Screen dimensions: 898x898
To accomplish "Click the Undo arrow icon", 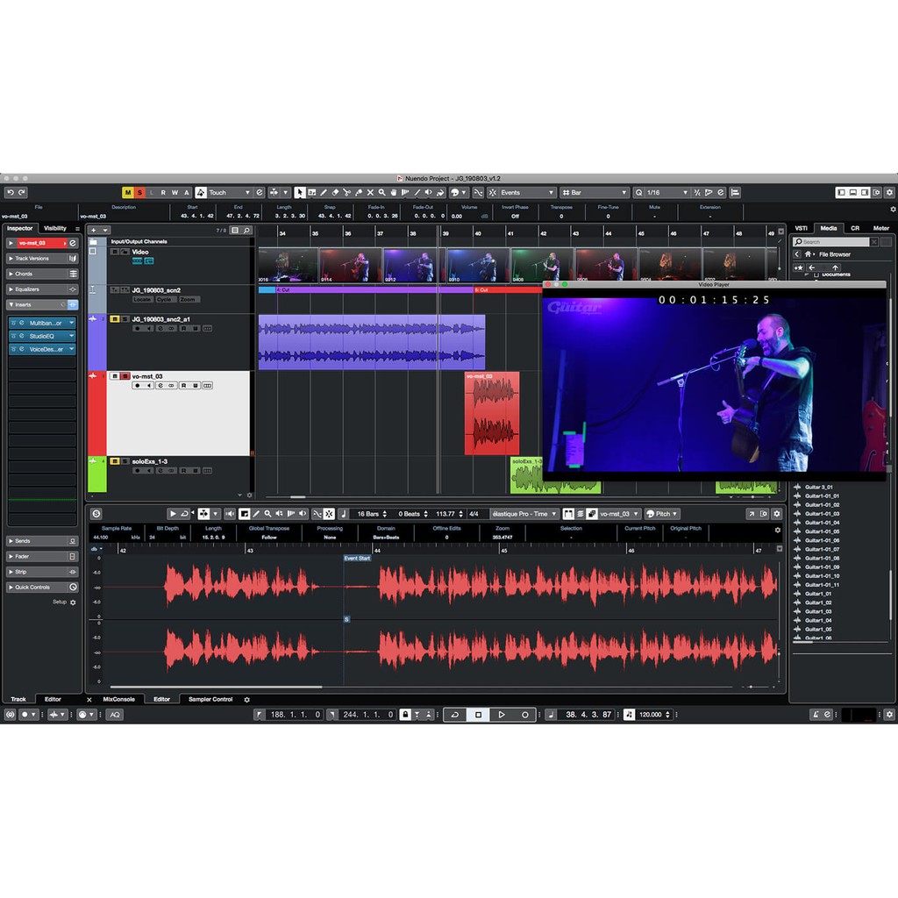I will pyautogui.click(x=10, y=192).
